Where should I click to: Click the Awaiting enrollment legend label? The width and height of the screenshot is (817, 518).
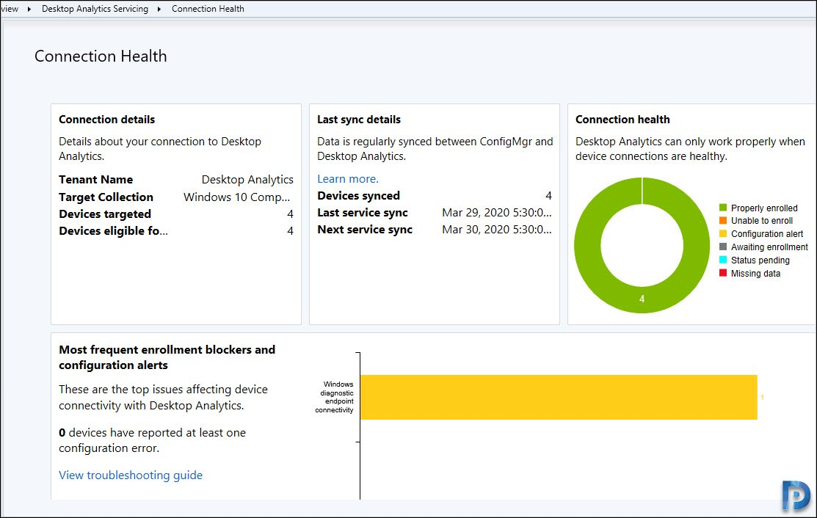(769, 247)
